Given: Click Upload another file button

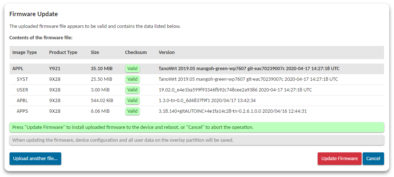Looking at the screenshot, I should [x=35, y=159].
